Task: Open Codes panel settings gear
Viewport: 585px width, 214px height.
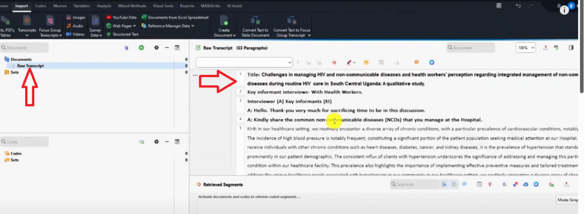Action: (x=157, y=142)
